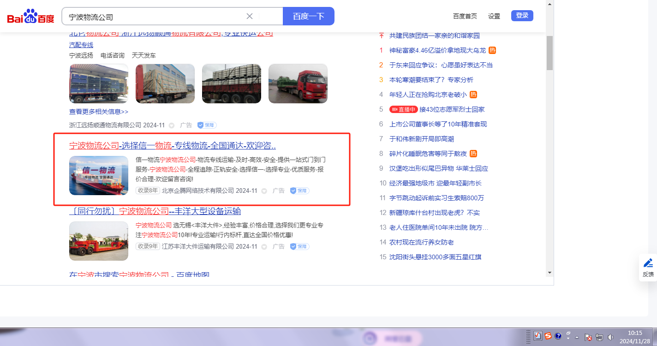The width and height of the screenshot is (657, 346).
Task: Open the 汽配专线 link
Action: pyautogui.click(x=81, y=45)
